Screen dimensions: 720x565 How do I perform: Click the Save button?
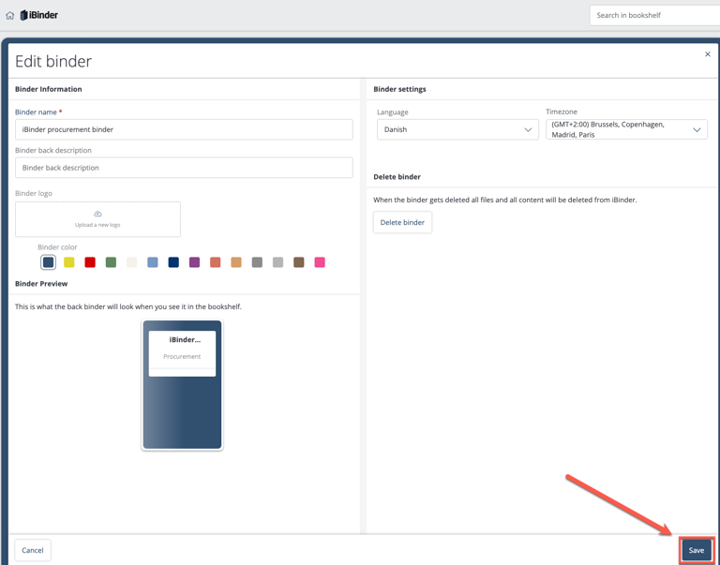click(x=696, y=550)
